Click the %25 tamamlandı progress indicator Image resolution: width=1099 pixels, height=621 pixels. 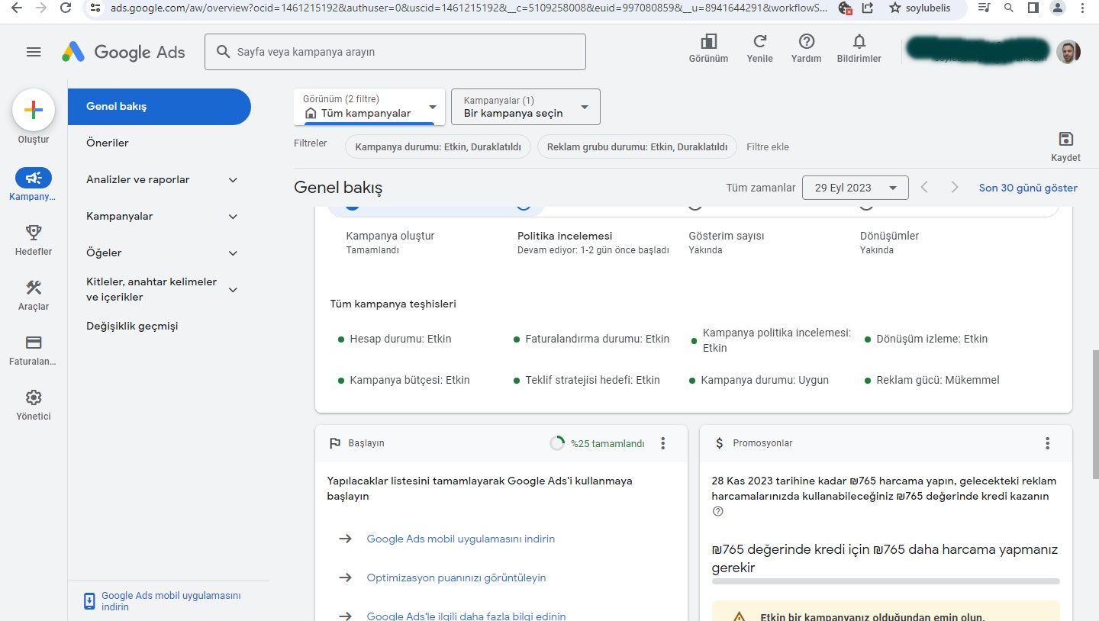[597, 443]
